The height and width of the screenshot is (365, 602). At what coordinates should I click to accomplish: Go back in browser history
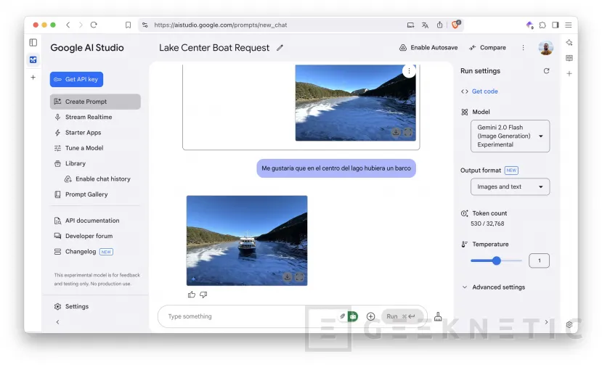[x=68, y=25]
